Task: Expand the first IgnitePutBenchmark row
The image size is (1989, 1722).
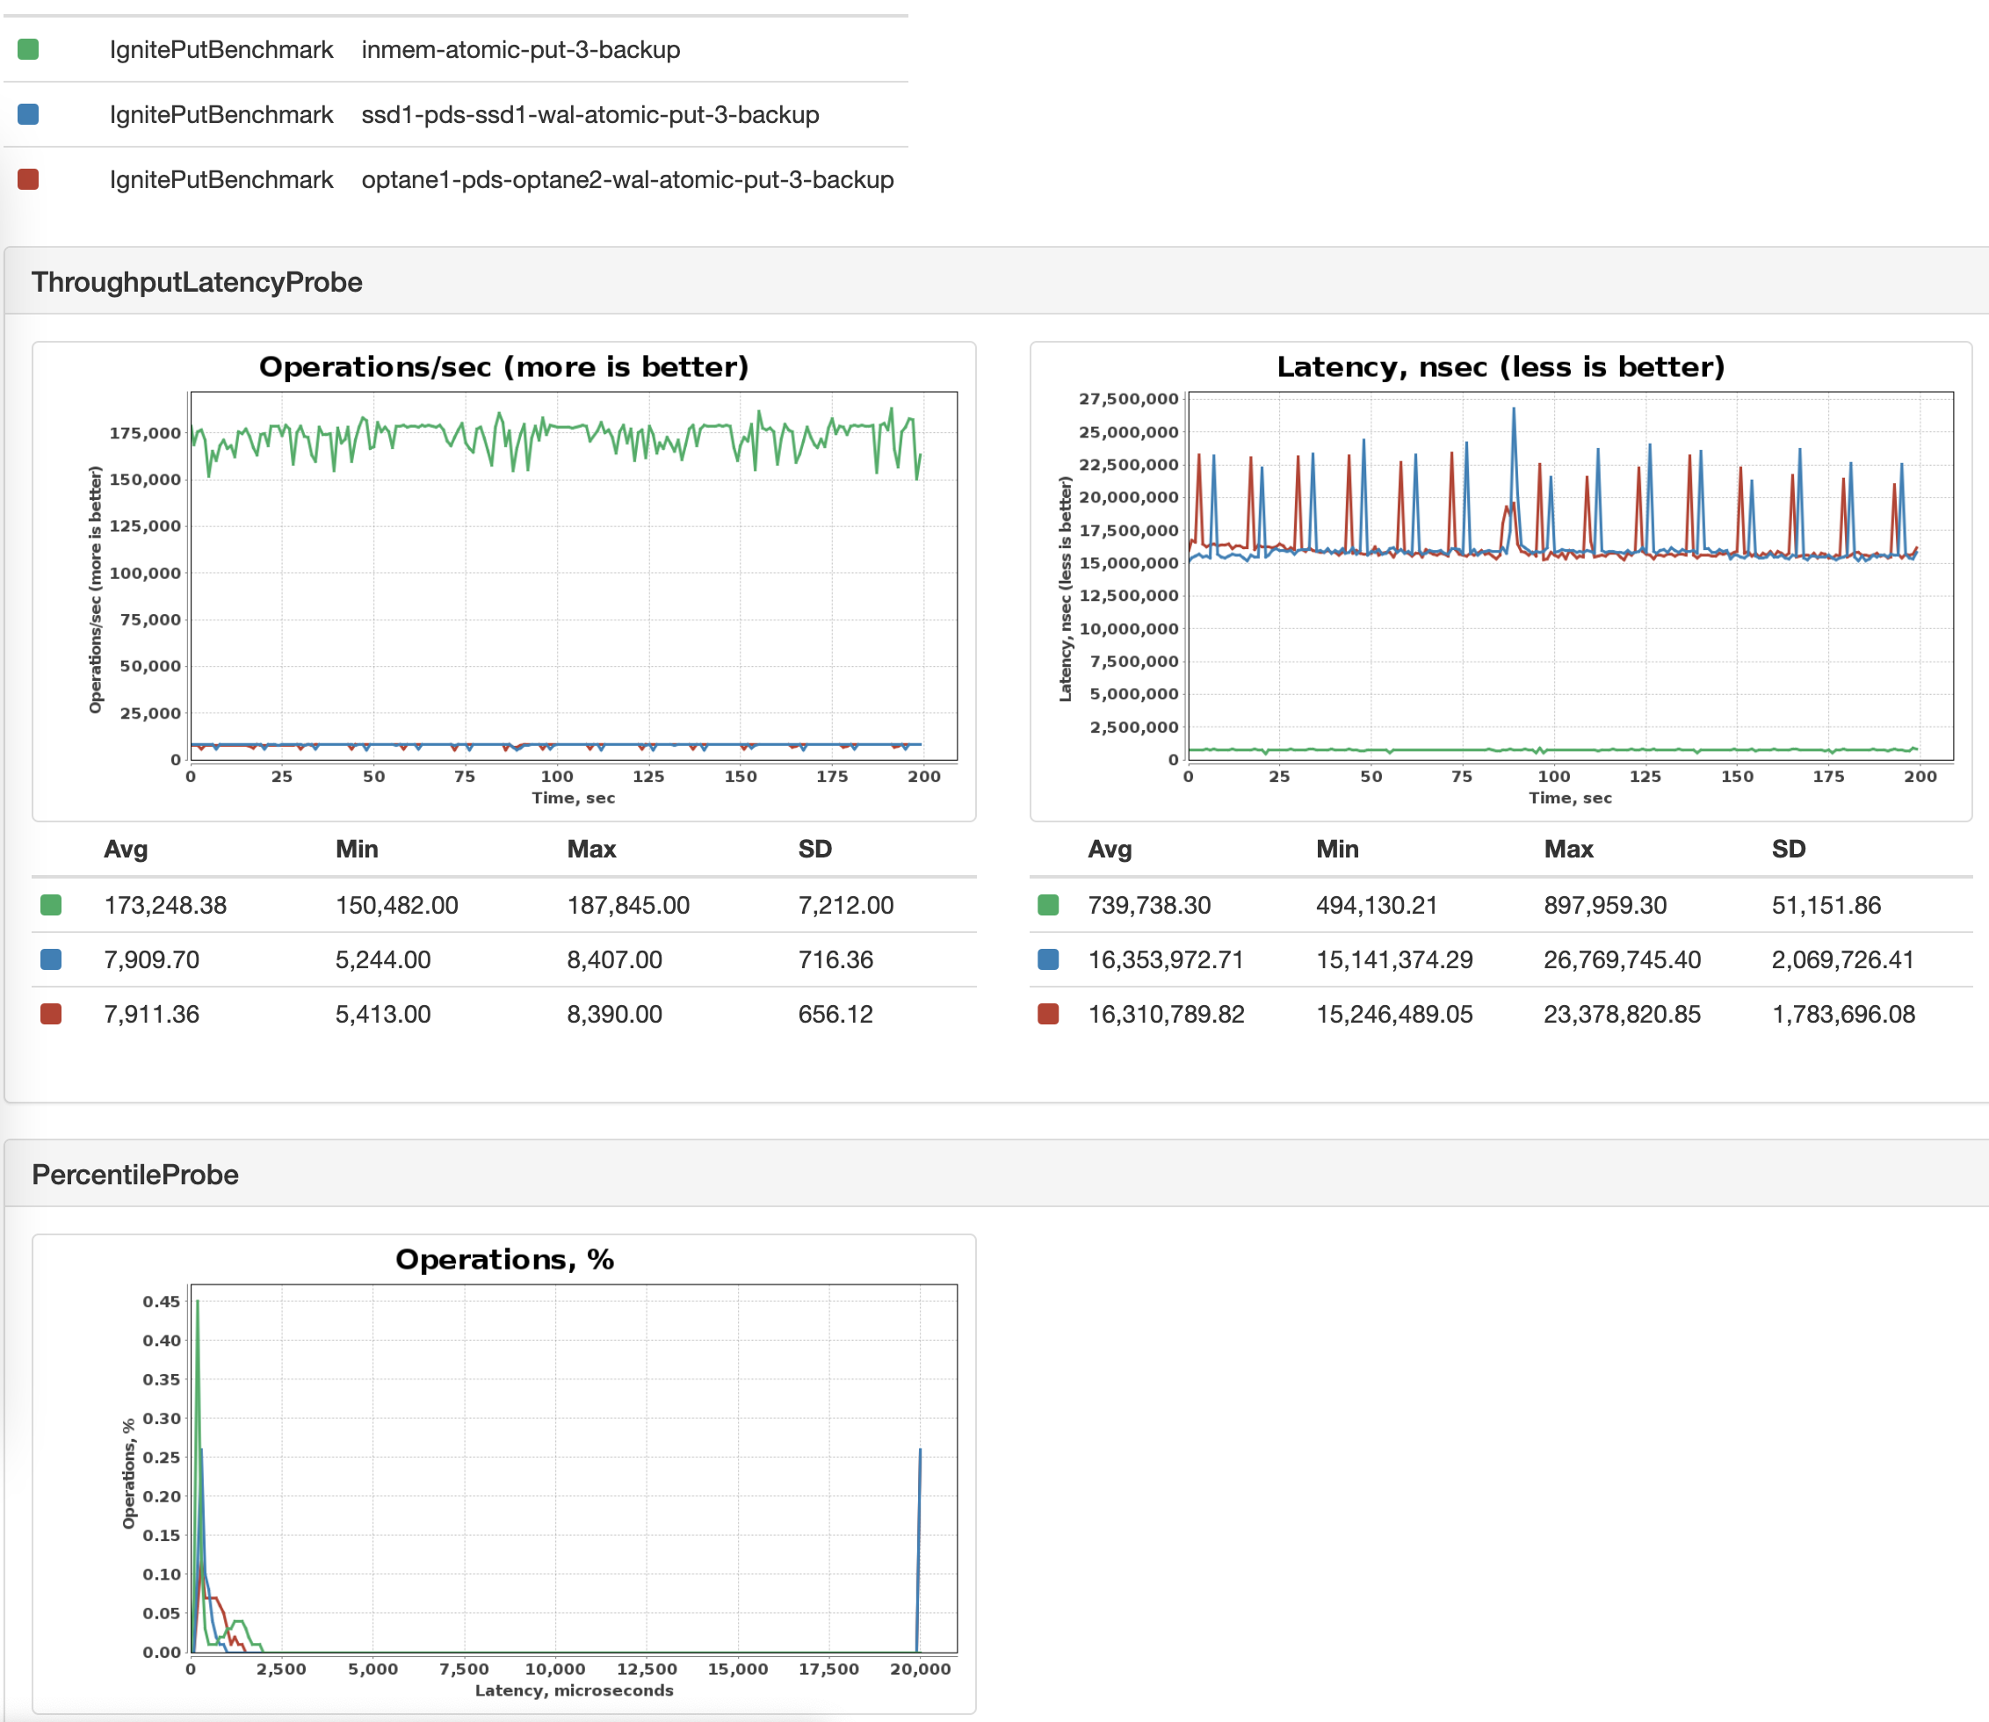Action: (221, 49)
